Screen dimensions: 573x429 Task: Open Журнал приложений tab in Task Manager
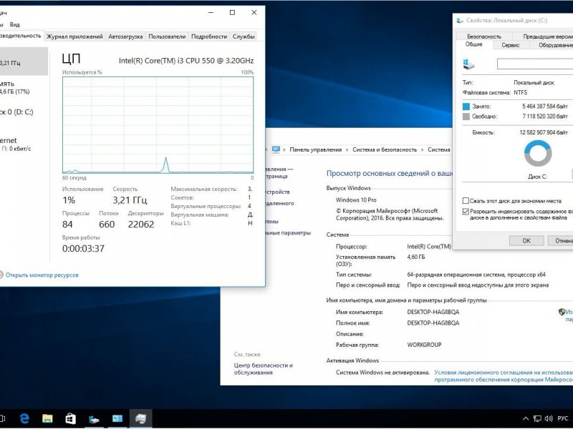coord(74,36)
